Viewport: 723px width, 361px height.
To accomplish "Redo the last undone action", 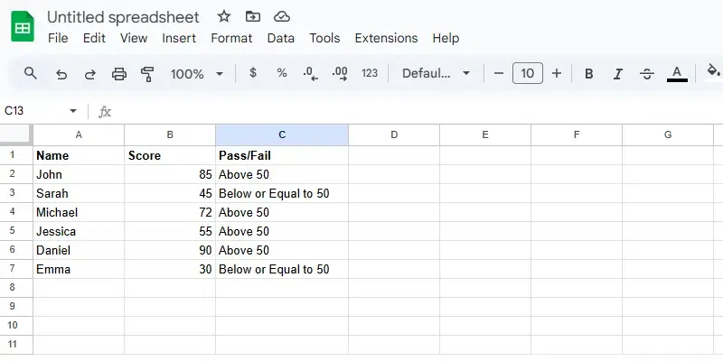I will point(89,74).
